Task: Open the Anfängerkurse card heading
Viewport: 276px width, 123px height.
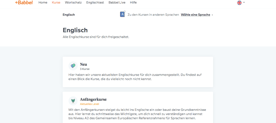Action: point(93,99)
